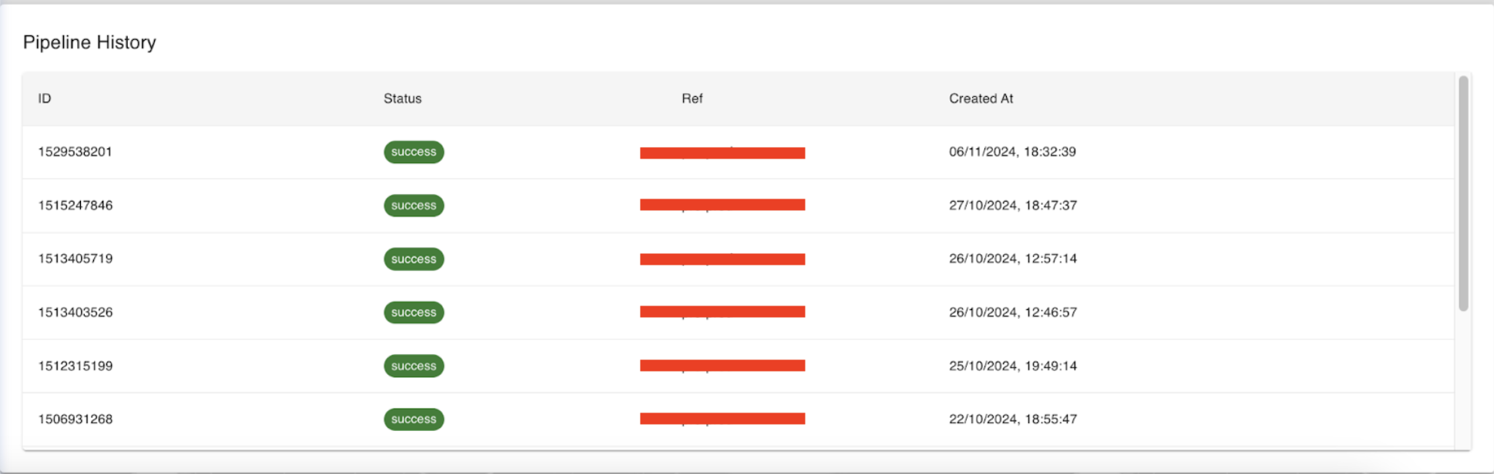
Task: Open pipeline ID 1512315199
Action: click(75, 366)
